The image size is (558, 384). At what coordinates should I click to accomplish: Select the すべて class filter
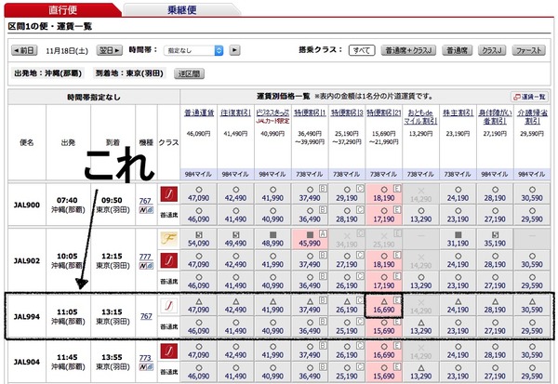coord(362,50)
